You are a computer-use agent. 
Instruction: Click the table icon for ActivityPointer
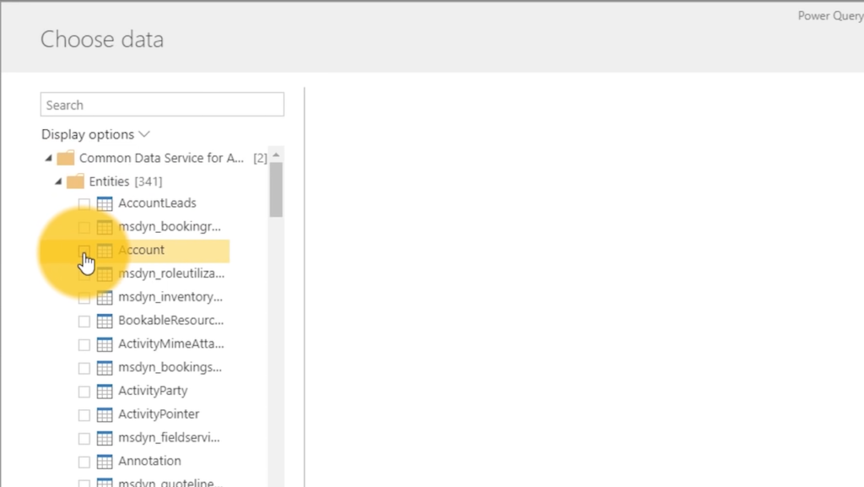[x=104, y=414]
